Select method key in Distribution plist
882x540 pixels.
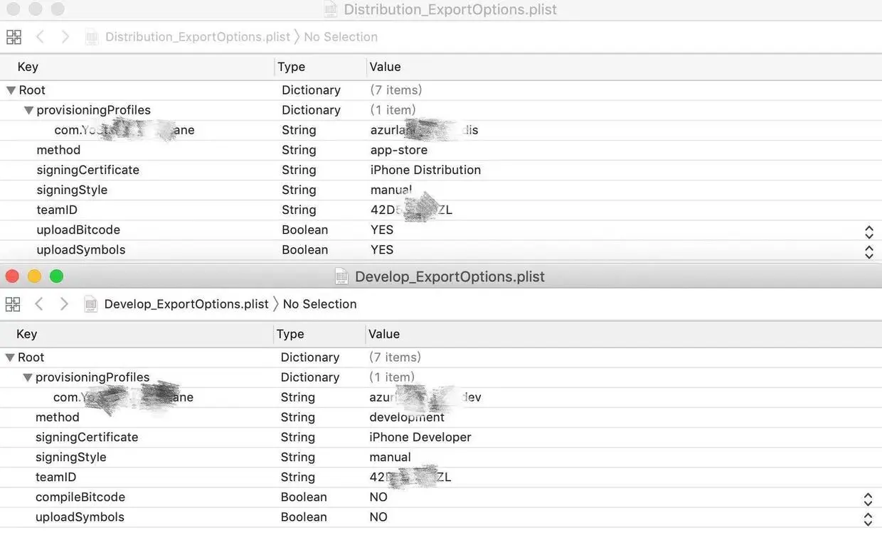(x=58, y=150)
